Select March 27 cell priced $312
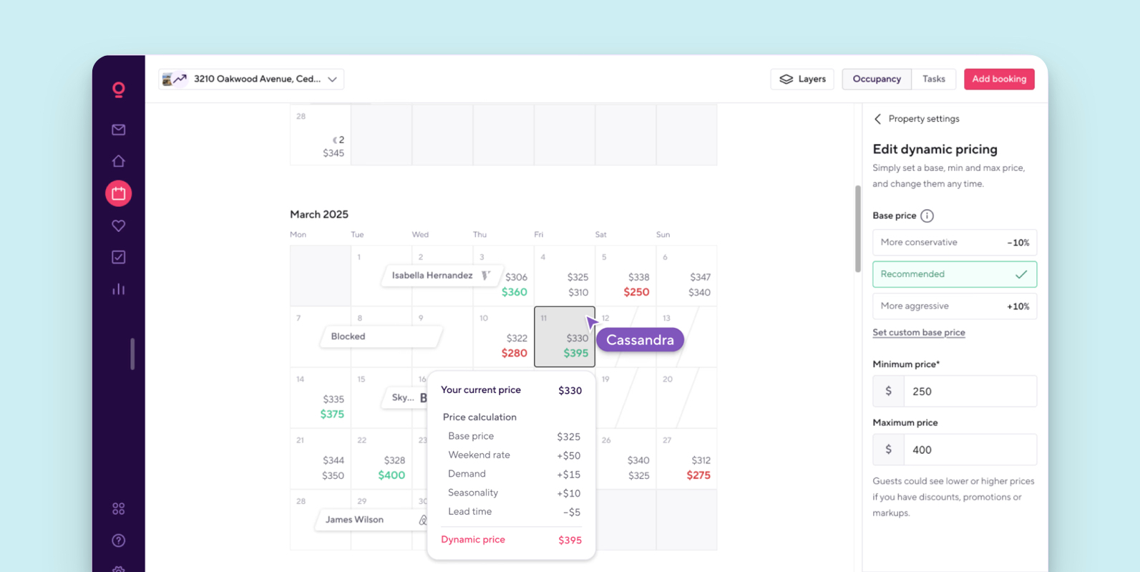1140x572 pixels. 686,459
